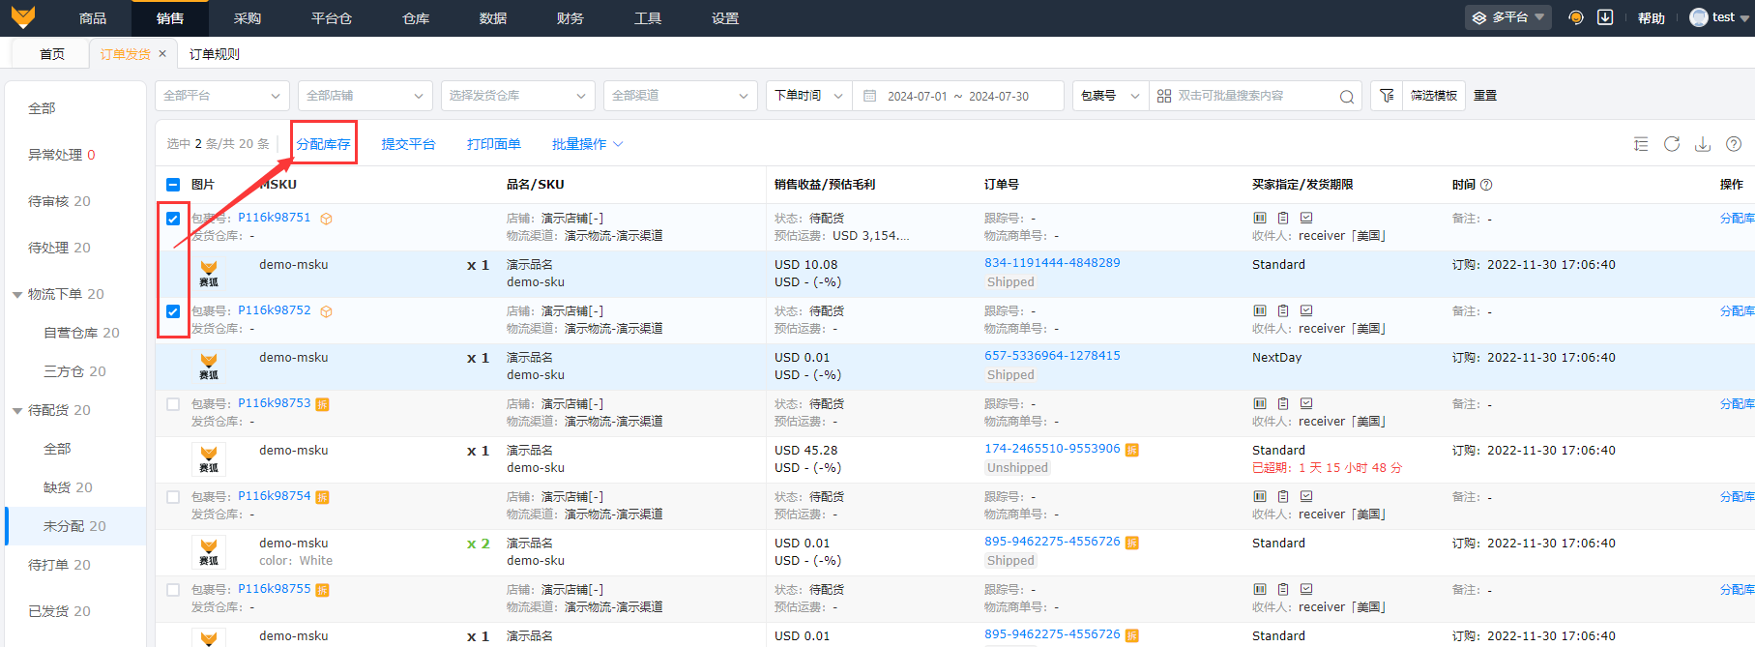This screenshot has width=1755, height=647.
Task: Click the filter funnel icon
Action: (x=1387, y=96)
